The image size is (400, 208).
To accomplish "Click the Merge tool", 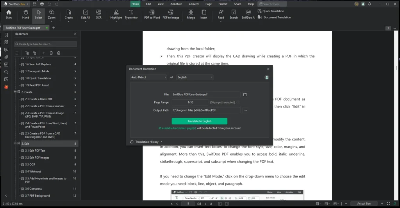I will point(191,14).
